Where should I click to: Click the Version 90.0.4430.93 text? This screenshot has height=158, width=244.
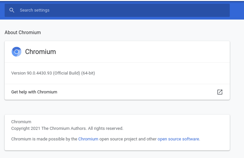tap(53, 73)
